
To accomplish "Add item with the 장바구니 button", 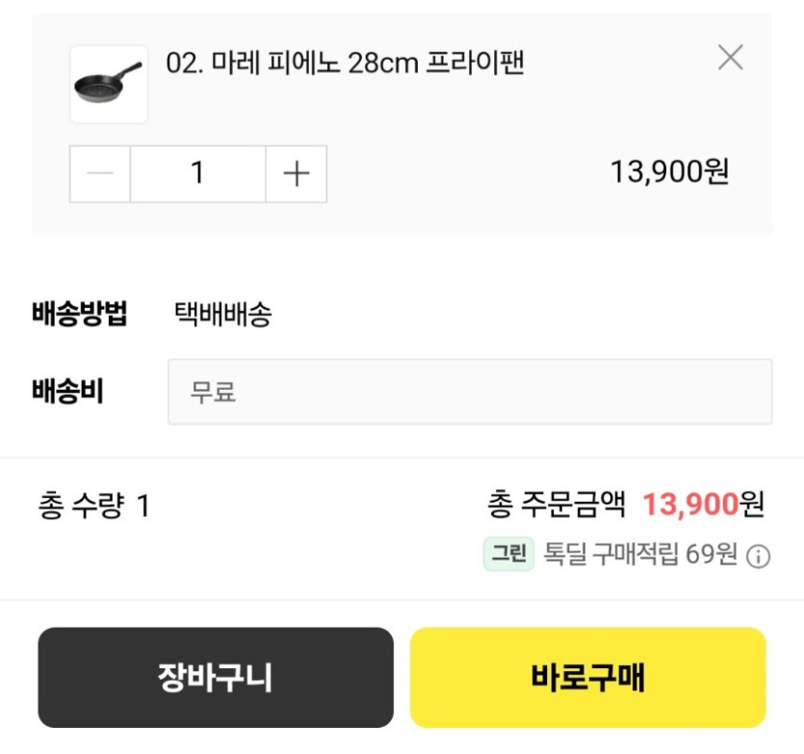I will pos(216,678).
